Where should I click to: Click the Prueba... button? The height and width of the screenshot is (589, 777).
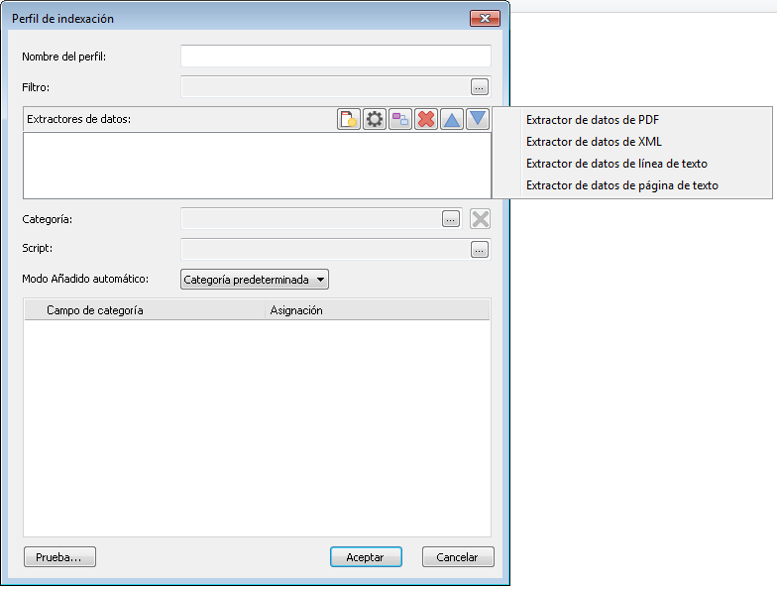click(59, 557)
